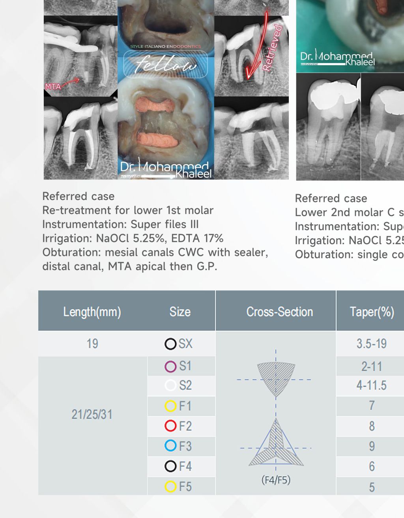Click the Retrieved arrow X-ray image
The image size is (404, 518).
[252, 56]
